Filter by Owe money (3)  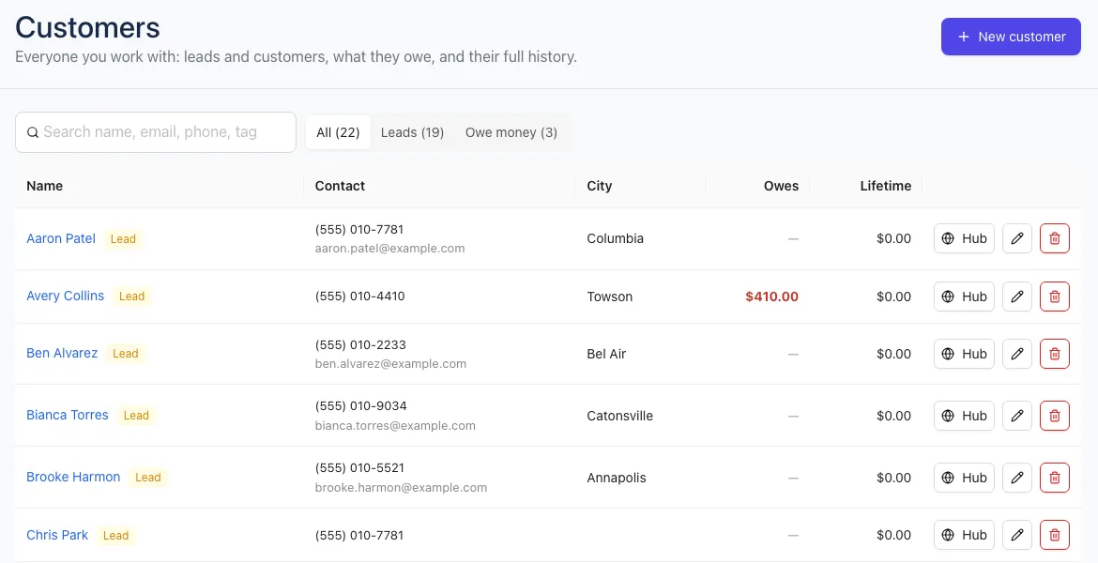[x=511, y=132]
